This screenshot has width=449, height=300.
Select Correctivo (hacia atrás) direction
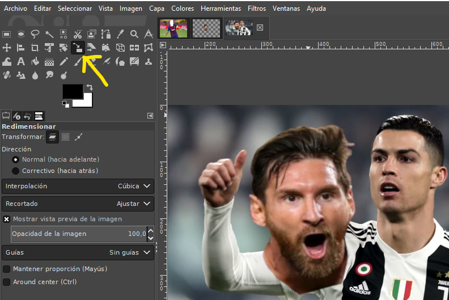pyautogui.click(x=16, y=171)
